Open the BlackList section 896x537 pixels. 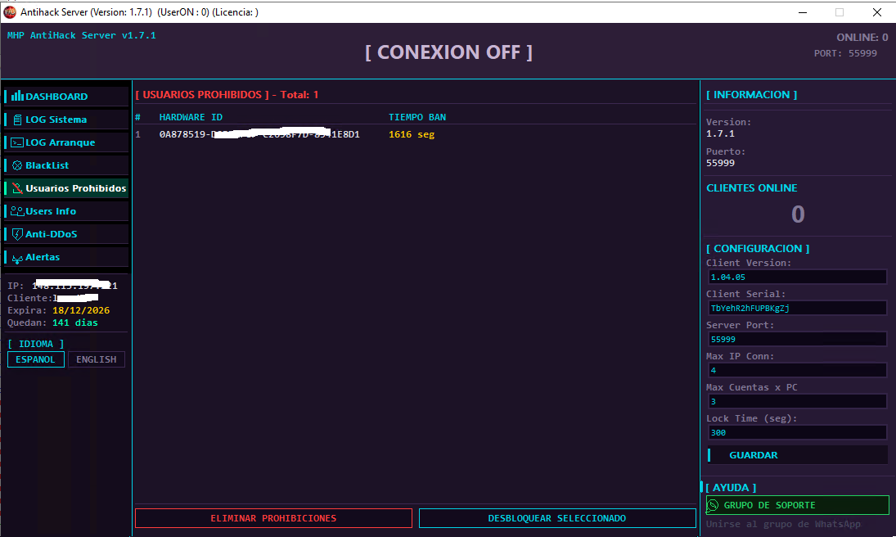pos(66,165)
